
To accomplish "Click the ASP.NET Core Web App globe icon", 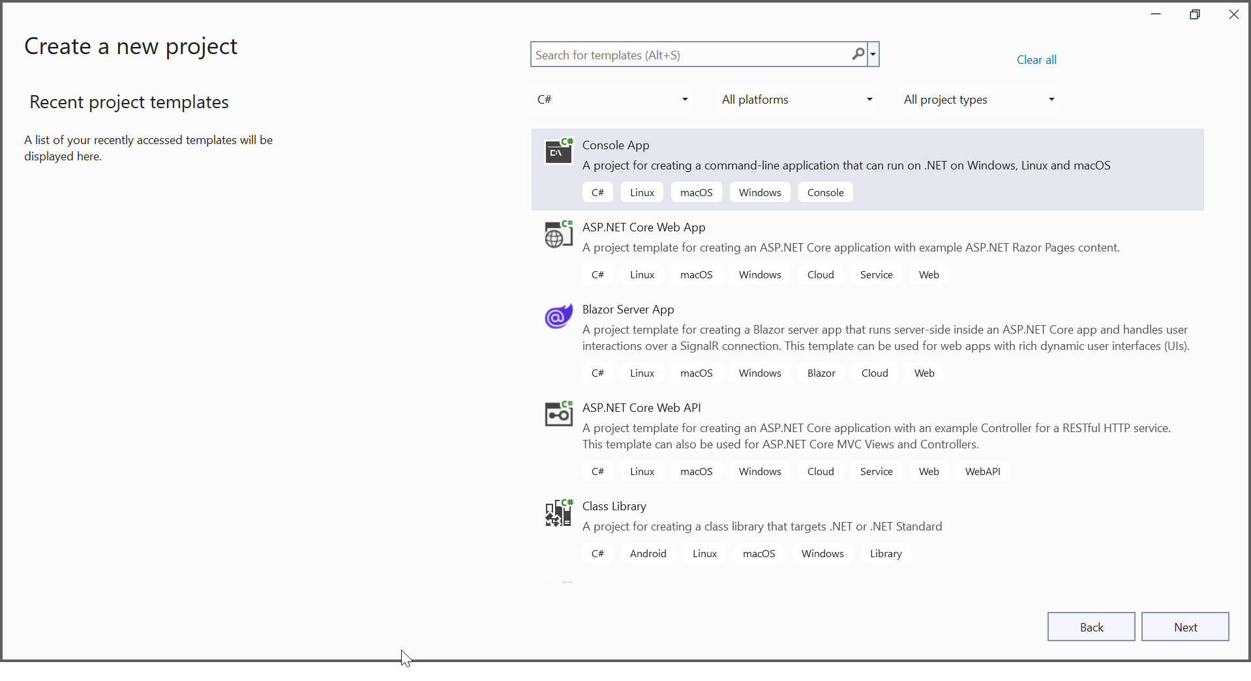I will (x=559, y=234).
